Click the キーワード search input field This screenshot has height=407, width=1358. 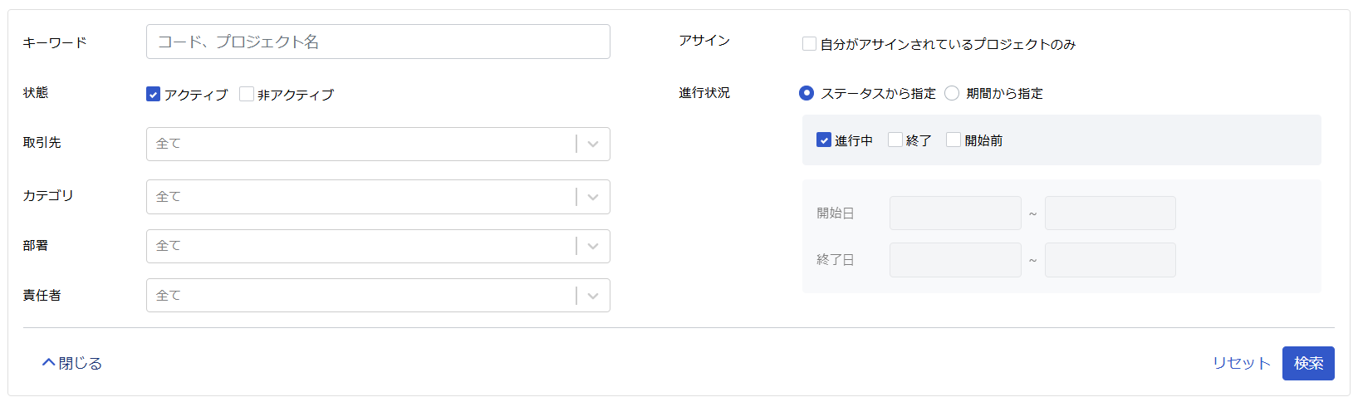(x=378, y=42)
